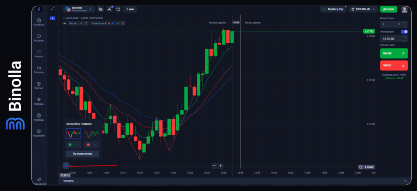Open Алерты in the left sidebar
417x191 pixels.
pyautogui.click(x=39, y=54)
